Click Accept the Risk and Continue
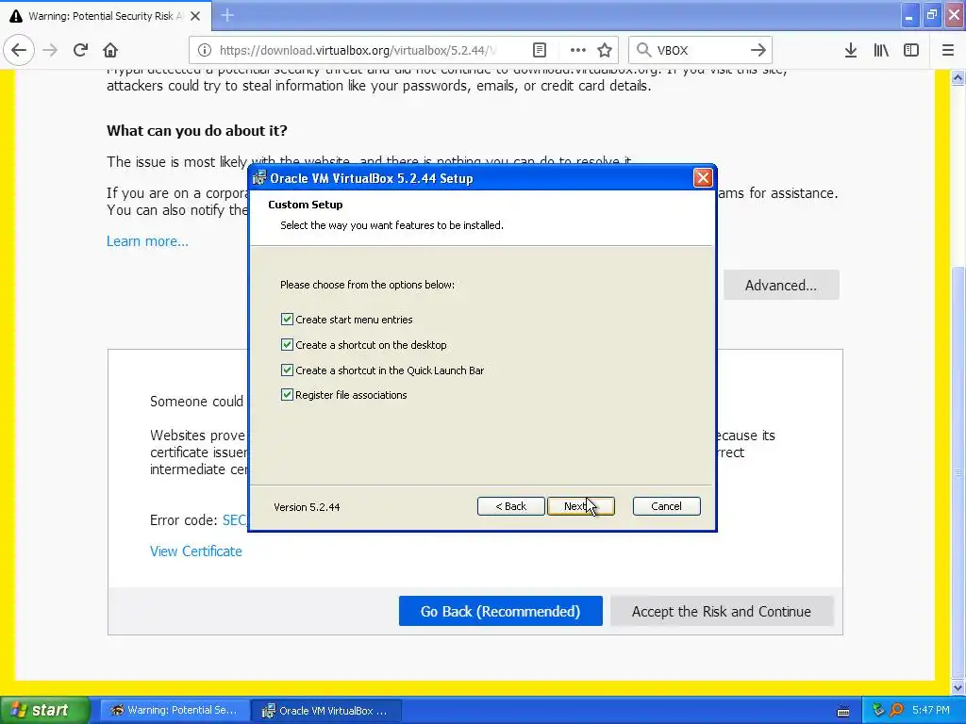 pos(722,611)
